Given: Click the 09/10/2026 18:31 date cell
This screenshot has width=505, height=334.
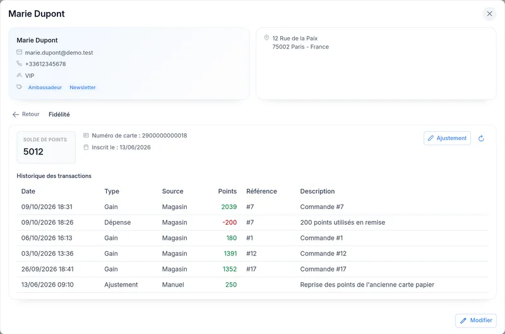Looking at the screenshot, I should tap(47, 207).
